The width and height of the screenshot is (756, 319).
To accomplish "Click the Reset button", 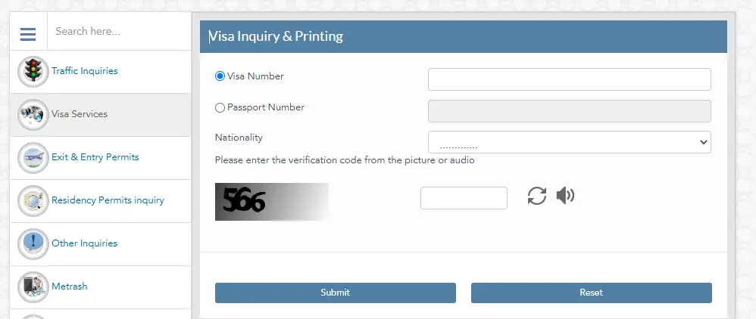I will coord(591,293).
